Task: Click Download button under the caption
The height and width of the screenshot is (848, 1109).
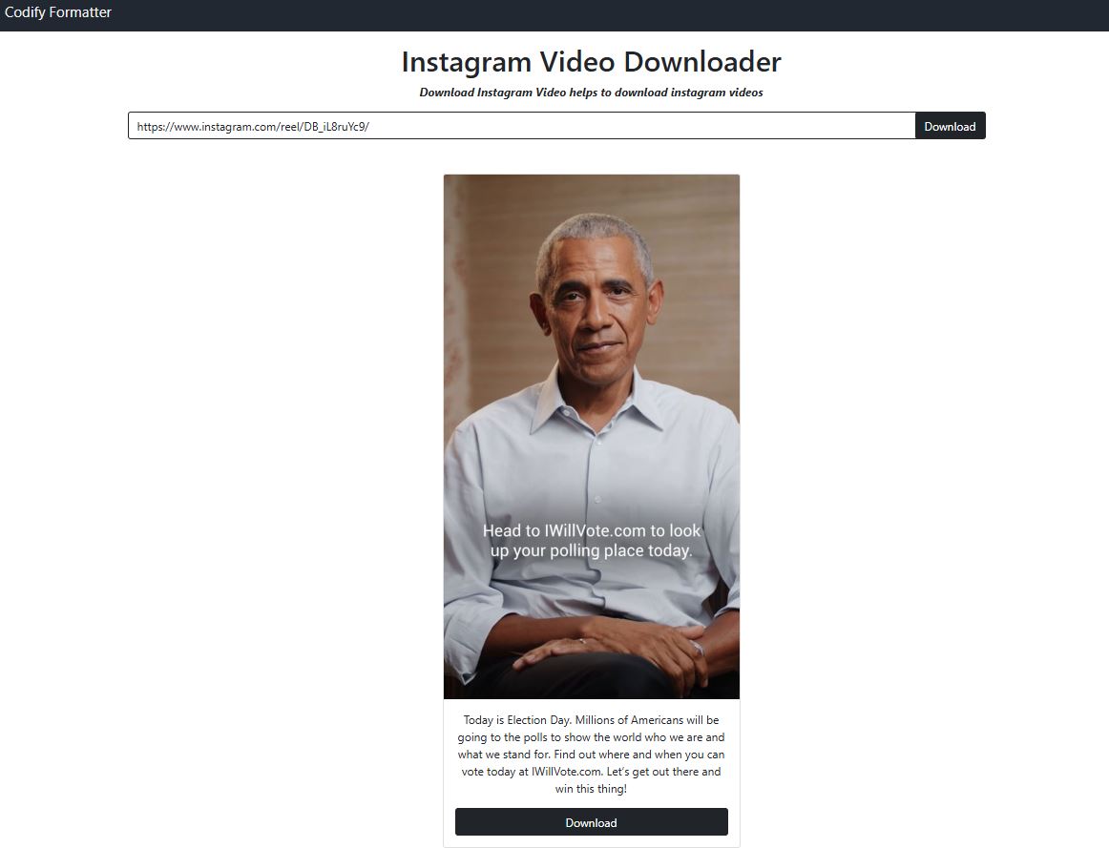Action: click(592, 822)
